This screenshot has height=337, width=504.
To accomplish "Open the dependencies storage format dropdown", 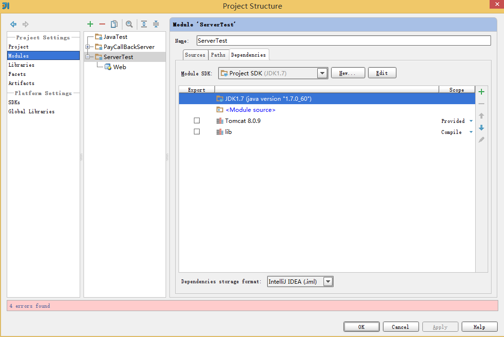I will point(328,282).
